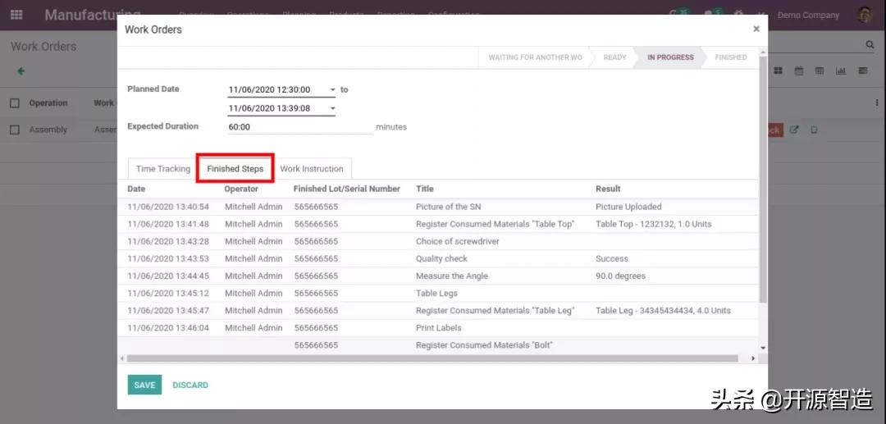Open the apps grid menu icon

[x=16, y=15]
